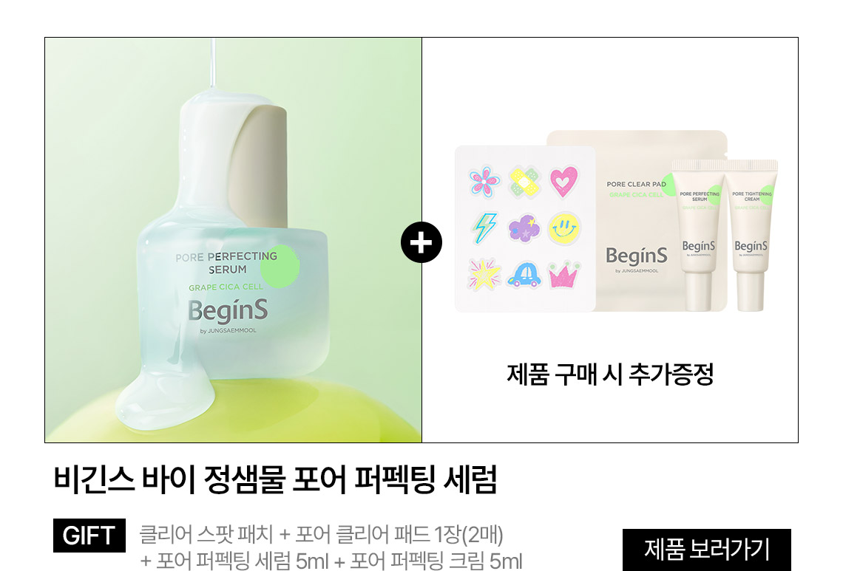
Task: Click the purple cloud sticker patch
Action: pyautogui.click(x=524, y=228)
